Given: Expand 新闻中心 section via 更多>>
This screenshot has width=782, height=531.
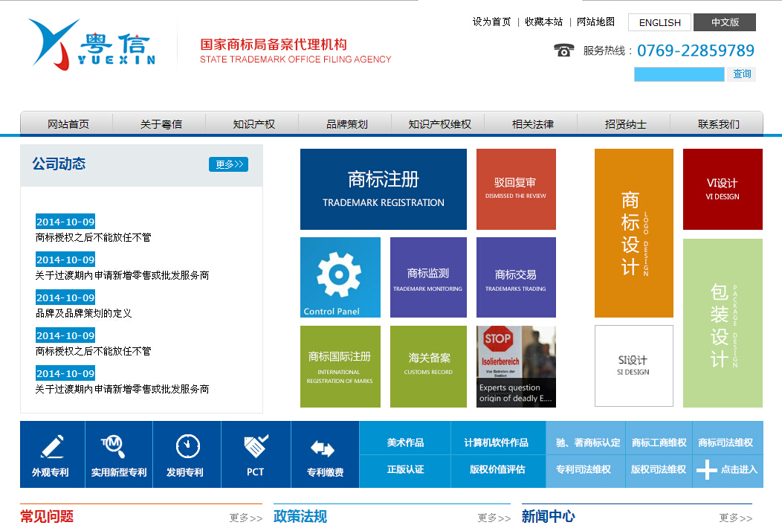Looking at the screenshot, I should [735, 518].
